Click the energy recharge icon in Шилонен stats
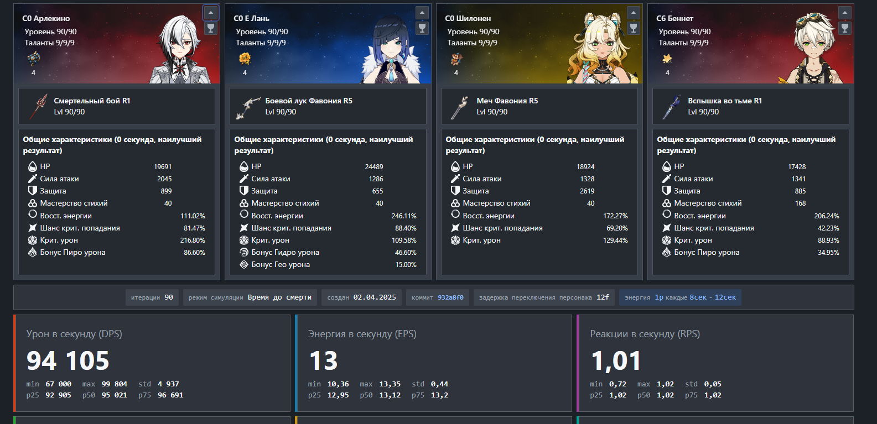Screen dimensions: 877x424 coord(455,214)
